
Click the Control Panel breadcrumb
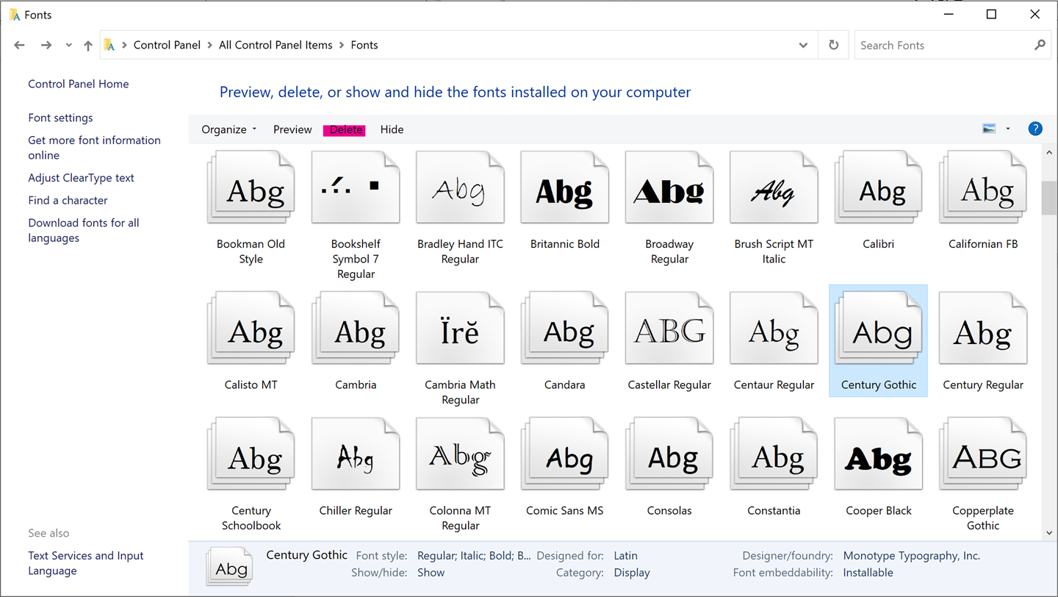pyautogui.click(x=167, y=45)
